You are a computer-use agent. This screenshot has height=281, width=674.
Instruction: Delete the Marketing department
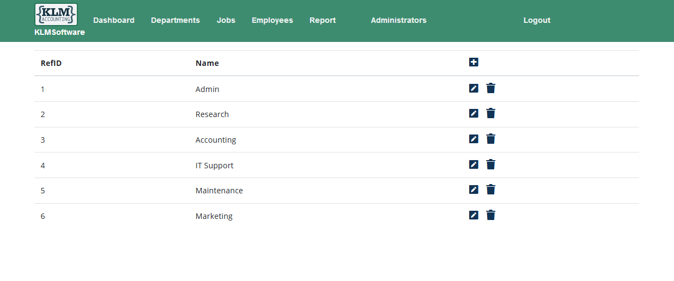(491, 215)
